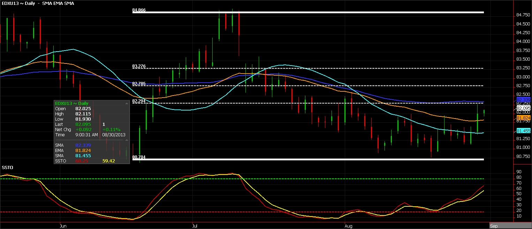The image size is (532, 229).
Task: Click the 83.276 retracement level label
Action: click(139, 66)
